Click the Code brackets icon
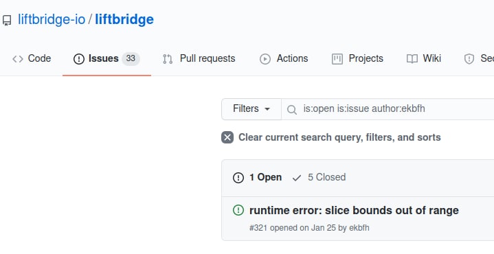494x254 pixels. point(18,59)
